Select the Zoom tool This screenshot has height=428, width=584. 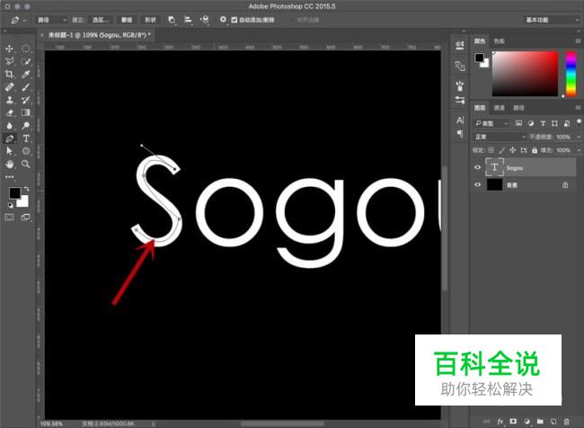pyautogui.click(x=26, y=164)
